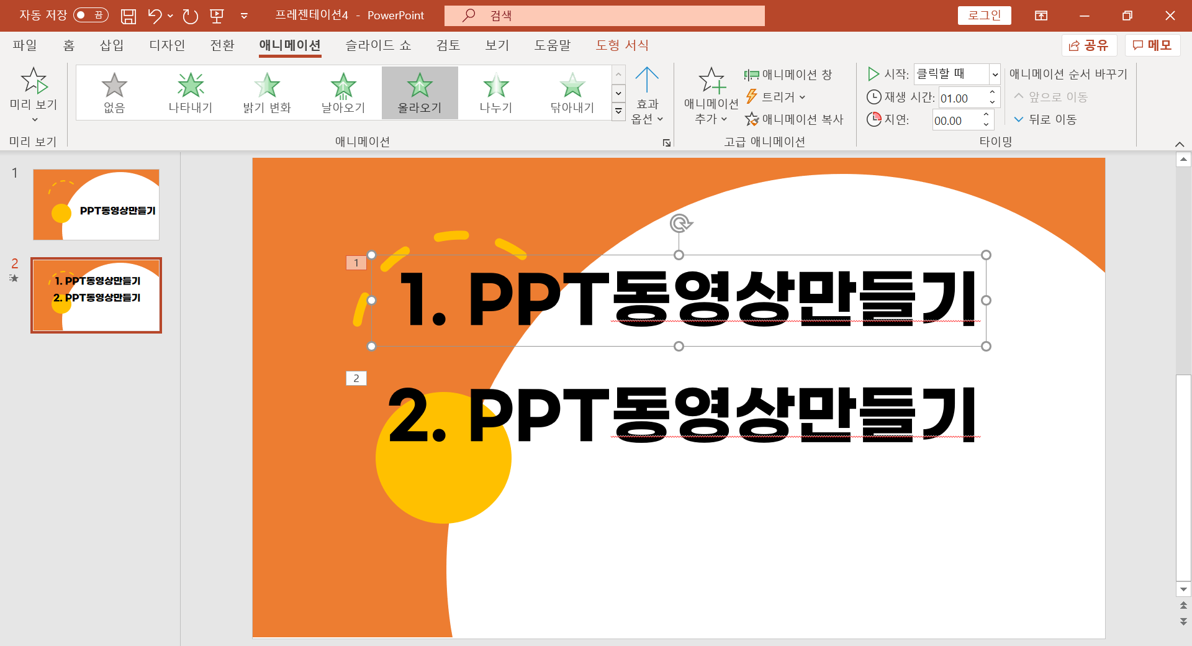Select the 날아오기 animation effect
The width and height of the screenshot is (1192, 646).
(x=343, y=93)
